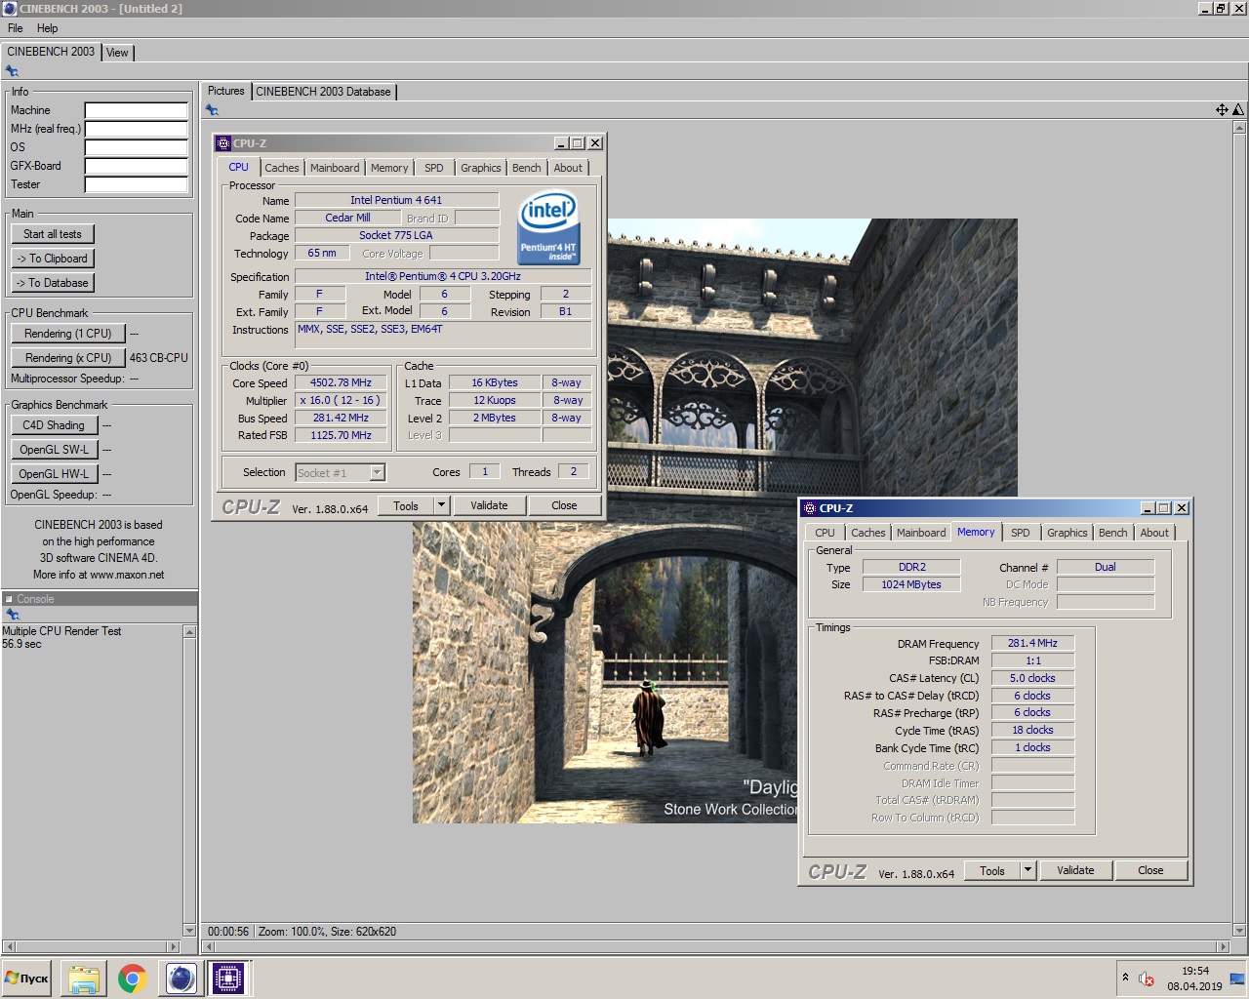Click Validate in CPU-Z CPU window

coord(489,505)
